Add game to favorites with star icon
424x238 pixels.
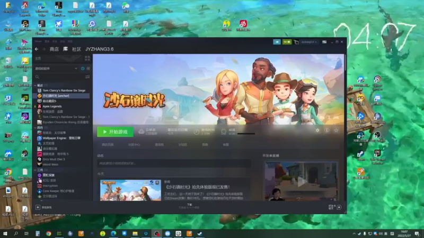[x=336, y=130]
